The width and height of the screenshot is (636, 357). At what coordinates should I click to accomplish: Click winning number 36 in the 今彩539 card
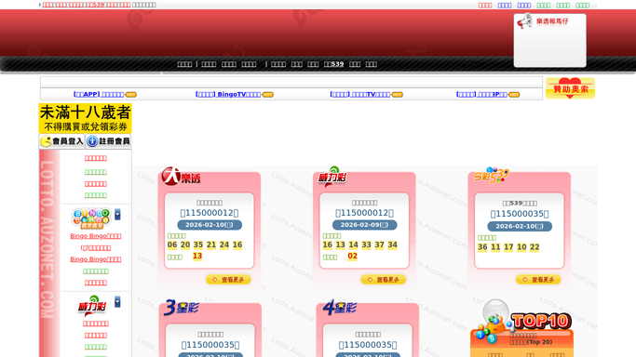coord(482,247)
